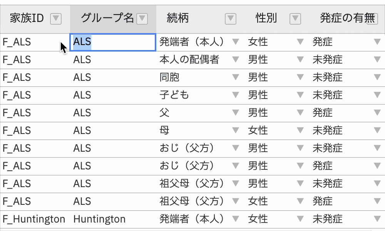Click the editing ALS cell field
Image resolution: width=385 pixels, height=231 pixels.
(115, 42)
